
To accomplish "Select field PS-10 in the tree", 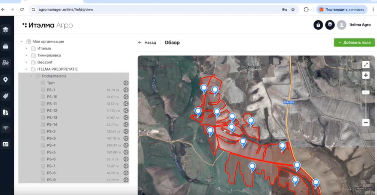I will (x=52, y=97).
